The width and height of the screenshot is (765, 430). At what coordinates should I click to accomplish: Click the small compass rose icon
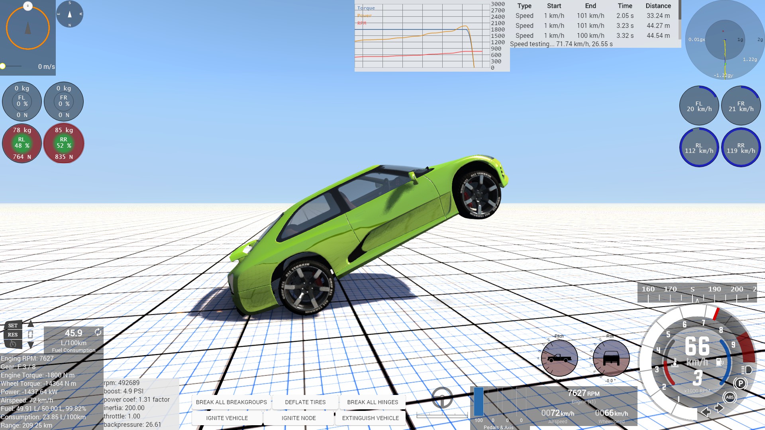coord(70,14)
